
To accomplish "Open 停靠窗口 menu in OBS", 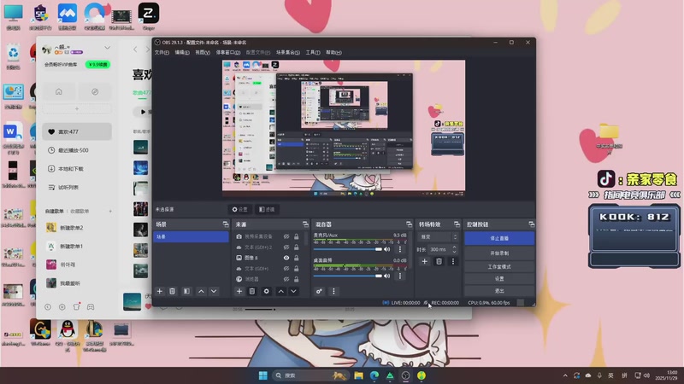I will (228, 53).
